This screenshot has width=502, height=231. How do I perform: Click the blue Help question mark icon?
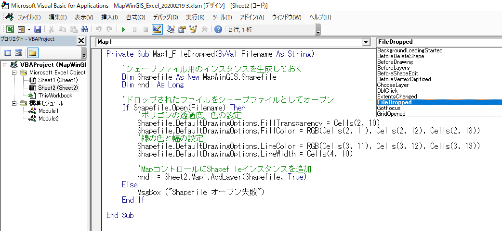(218, 30)
